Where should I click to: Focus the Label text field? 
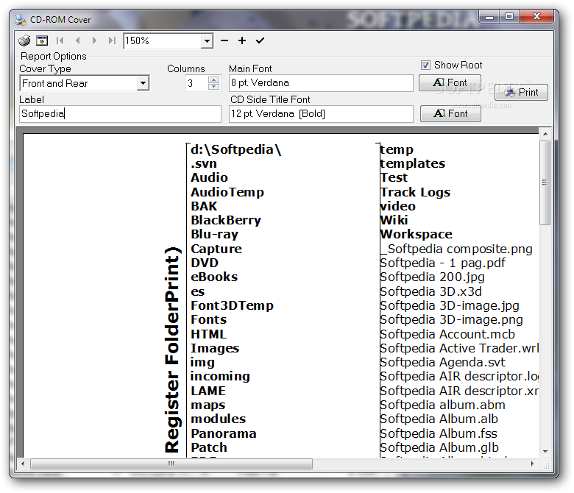click(120, 114)
